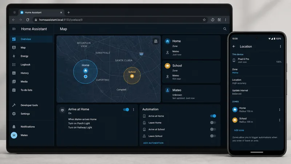Image resolution: width=291 pixels, height=164 pixels.
Task: Click the To-do lists clipboard icon
Action: 14,90
